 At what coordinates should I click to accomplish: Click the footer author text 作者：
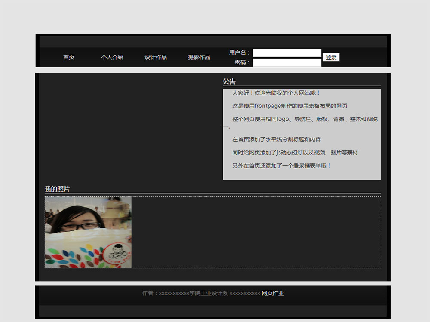pyautogui.click(x=150, y=293)
